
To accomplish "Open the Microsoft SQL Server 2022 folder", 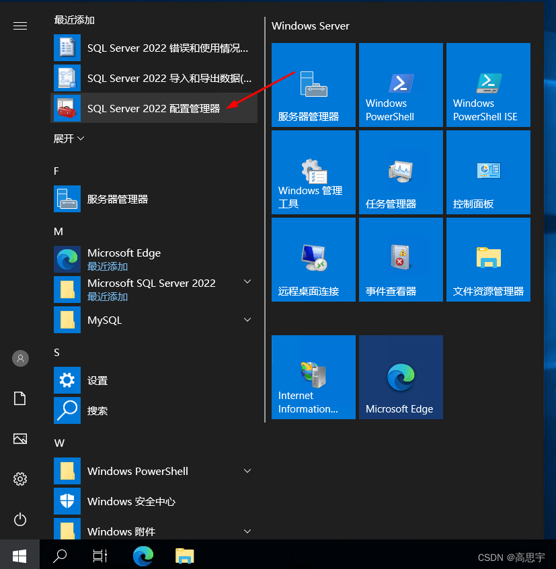I will point(154,290).
